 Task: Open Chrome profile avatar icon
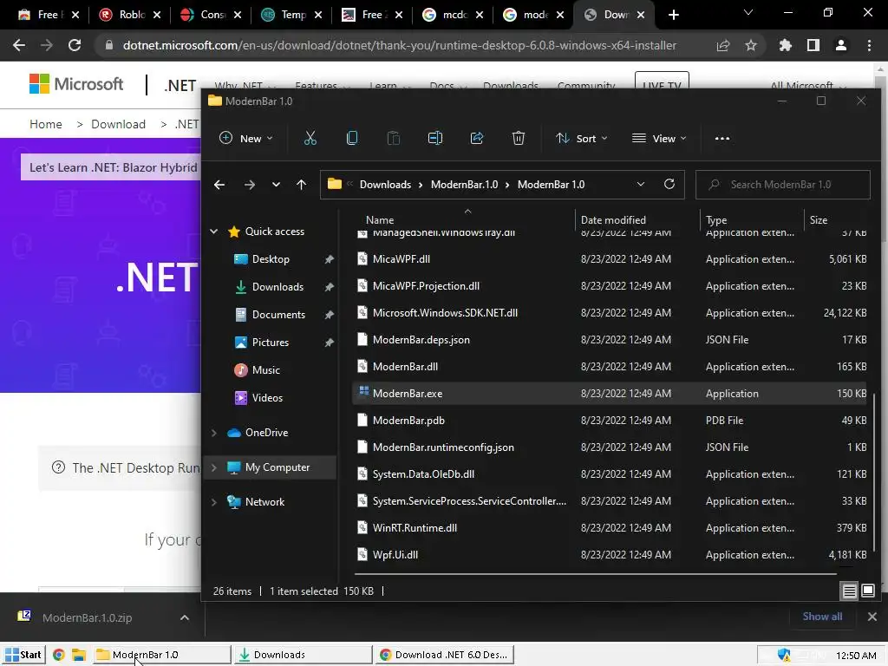(841, 45)
